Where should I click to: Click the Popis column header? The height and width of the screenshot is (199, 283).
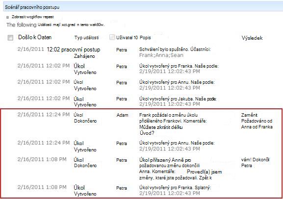point(145,38)
